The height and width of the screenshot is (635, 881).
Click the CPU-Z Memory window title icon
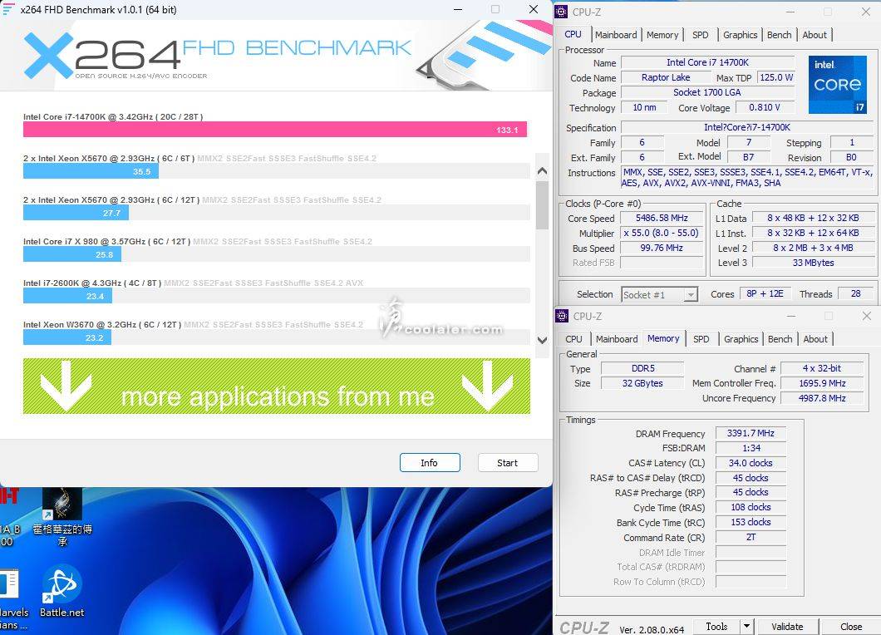561,317
